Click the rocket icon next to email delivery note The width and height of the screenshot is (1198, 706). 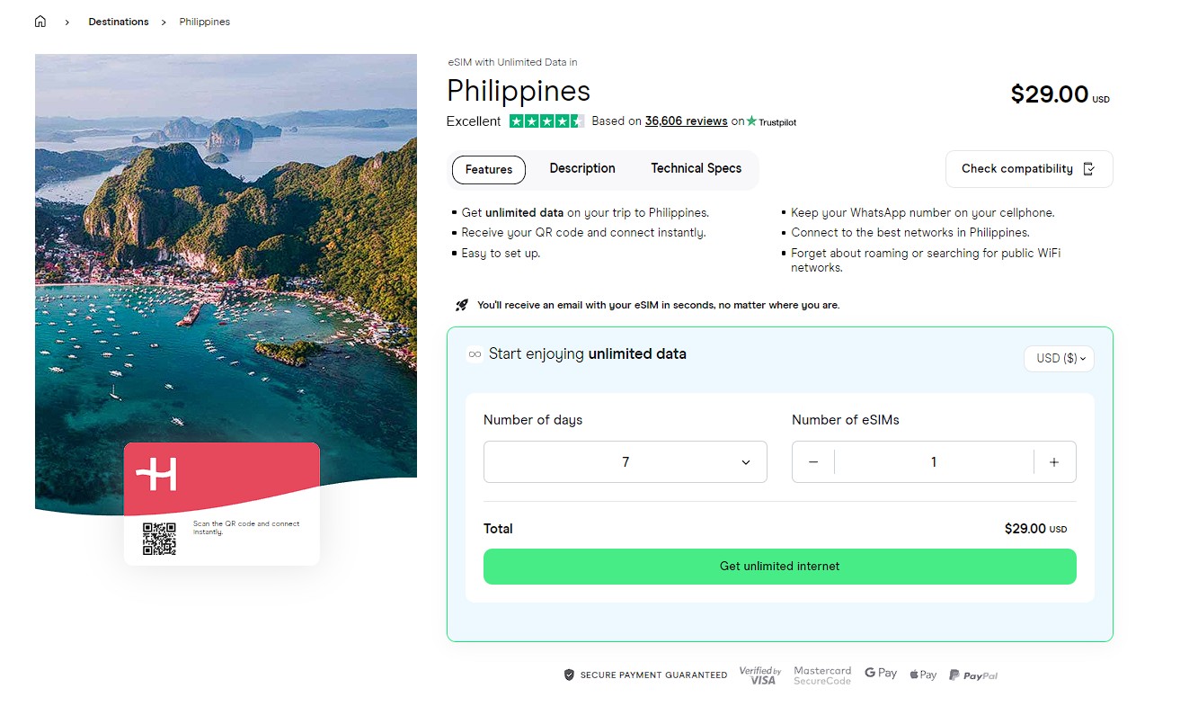coord(462,304)
